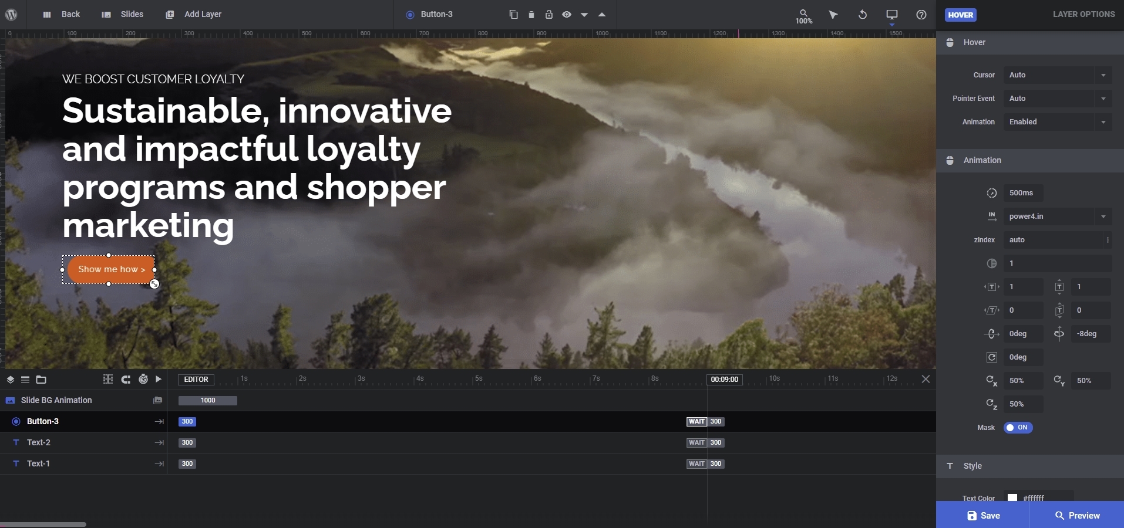Click the timeline speed clock icon

click(x=143, y=380)
